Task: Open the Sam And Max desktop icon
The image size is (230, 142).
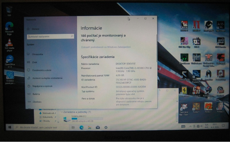Action: pos(184,109)
